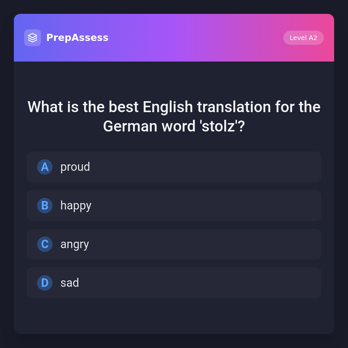Select the answer text 'happy'
The height and width of the screenshot is (348, 348).
[76, 206]
